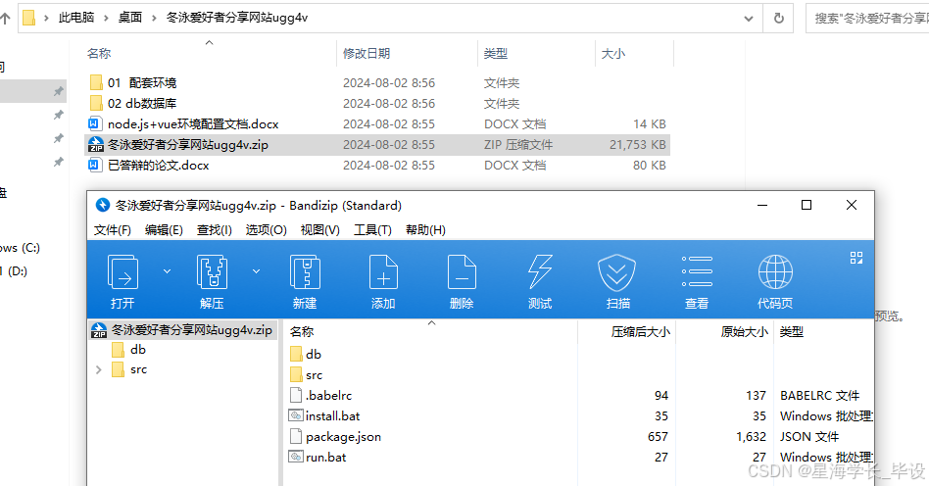The image size is (929, 486).
Task: Select the zip root node in Bandizip tree
Action: coord(182,330)
